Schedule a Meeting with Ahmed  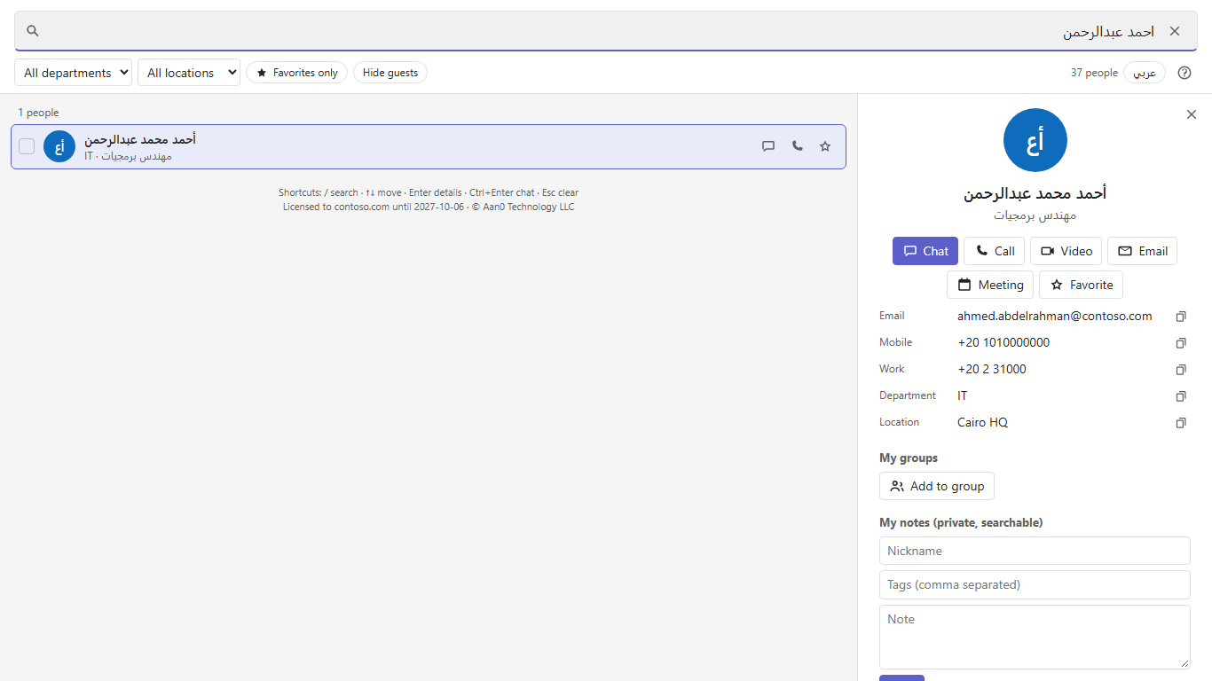pos(990,285)
